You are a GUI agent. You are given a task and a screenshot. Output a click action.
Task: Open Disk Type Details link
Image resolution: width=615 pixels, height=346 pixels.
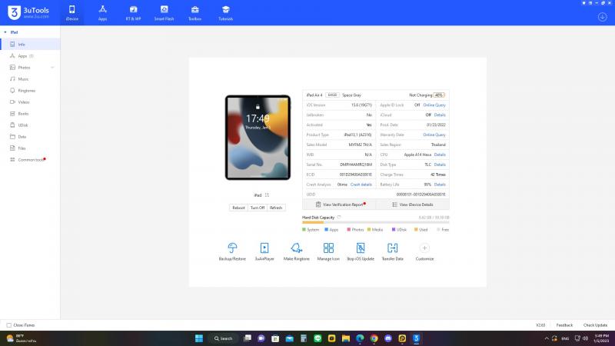(440, 165)
